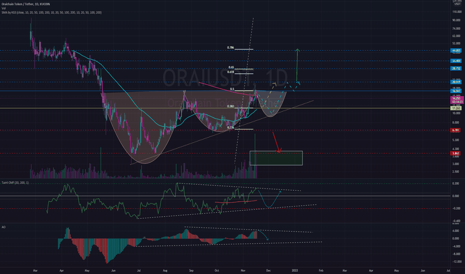The width and height of the screenshot is (465, 274).
Task: Click the -8.000 value on AO axis
Action: click(x=456, y=254)
